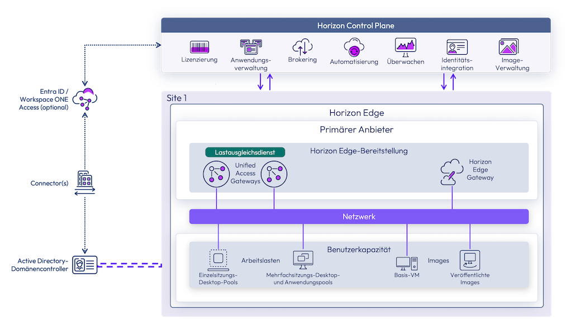Click the Image-Verwaltung picture icon

click(509, 46)
